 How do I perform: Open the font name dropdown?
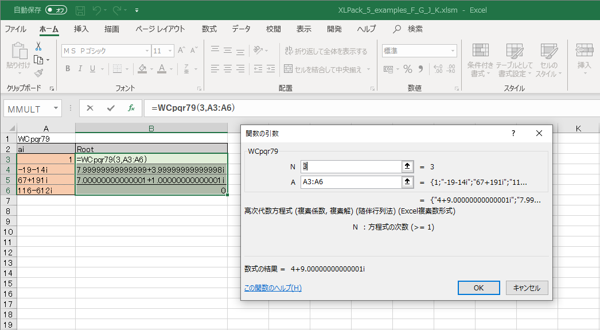tap(147, 51)
